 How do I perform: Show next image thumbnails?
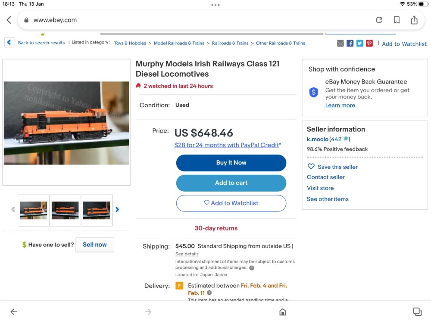[117, 210]
